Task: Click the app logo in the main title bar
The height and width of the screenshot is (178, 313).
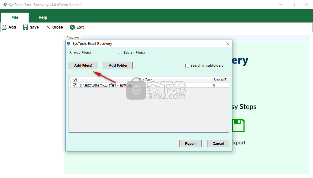Action: 5,4
